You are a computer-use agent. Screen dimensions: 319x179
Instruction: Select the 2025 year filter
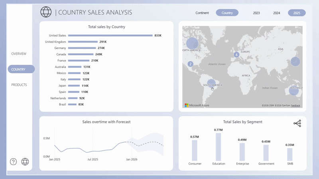coord(297,13)
